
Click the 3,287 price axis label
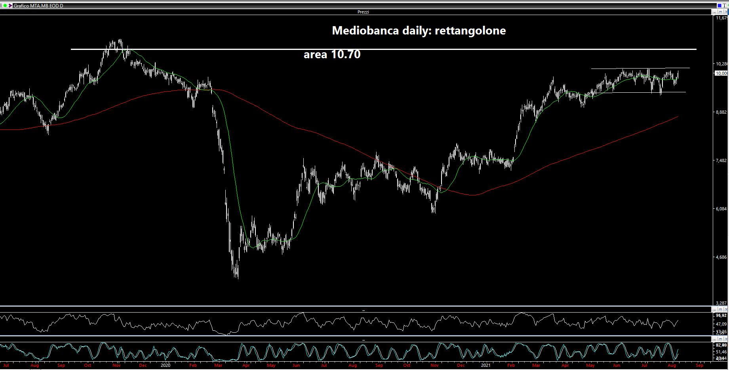pos(721,303)
